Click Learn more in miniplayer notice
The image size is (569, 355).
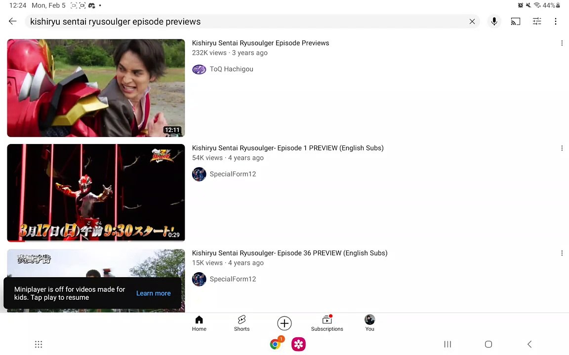tap(154, 293)
